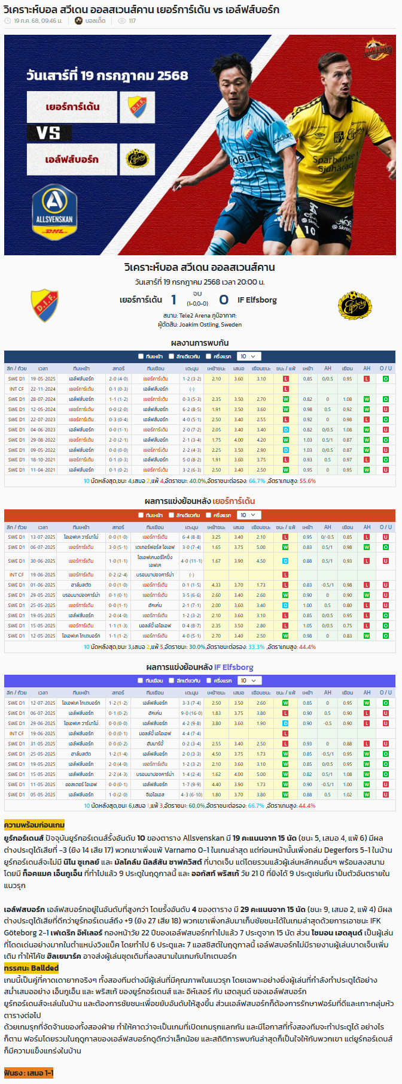Open the match count dropdown in IF Elfsborg table
Viewport: 402px width, 1084px height.
pyautogui.click(x=249, y=681)
